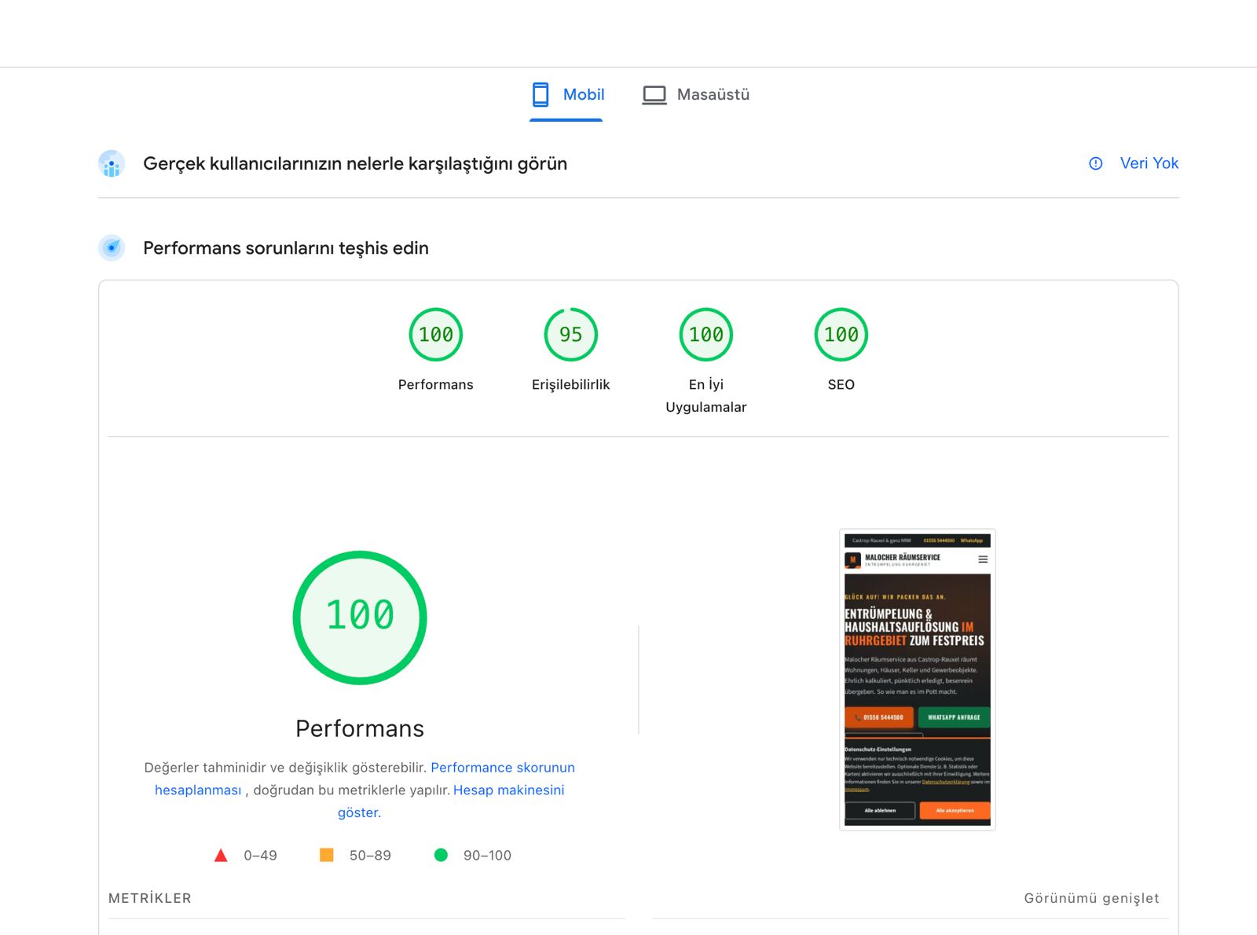Click the En İyi Uygulamalar label
The height and width of the screenshot is (935, 1257).
click(x=706, y=395)
